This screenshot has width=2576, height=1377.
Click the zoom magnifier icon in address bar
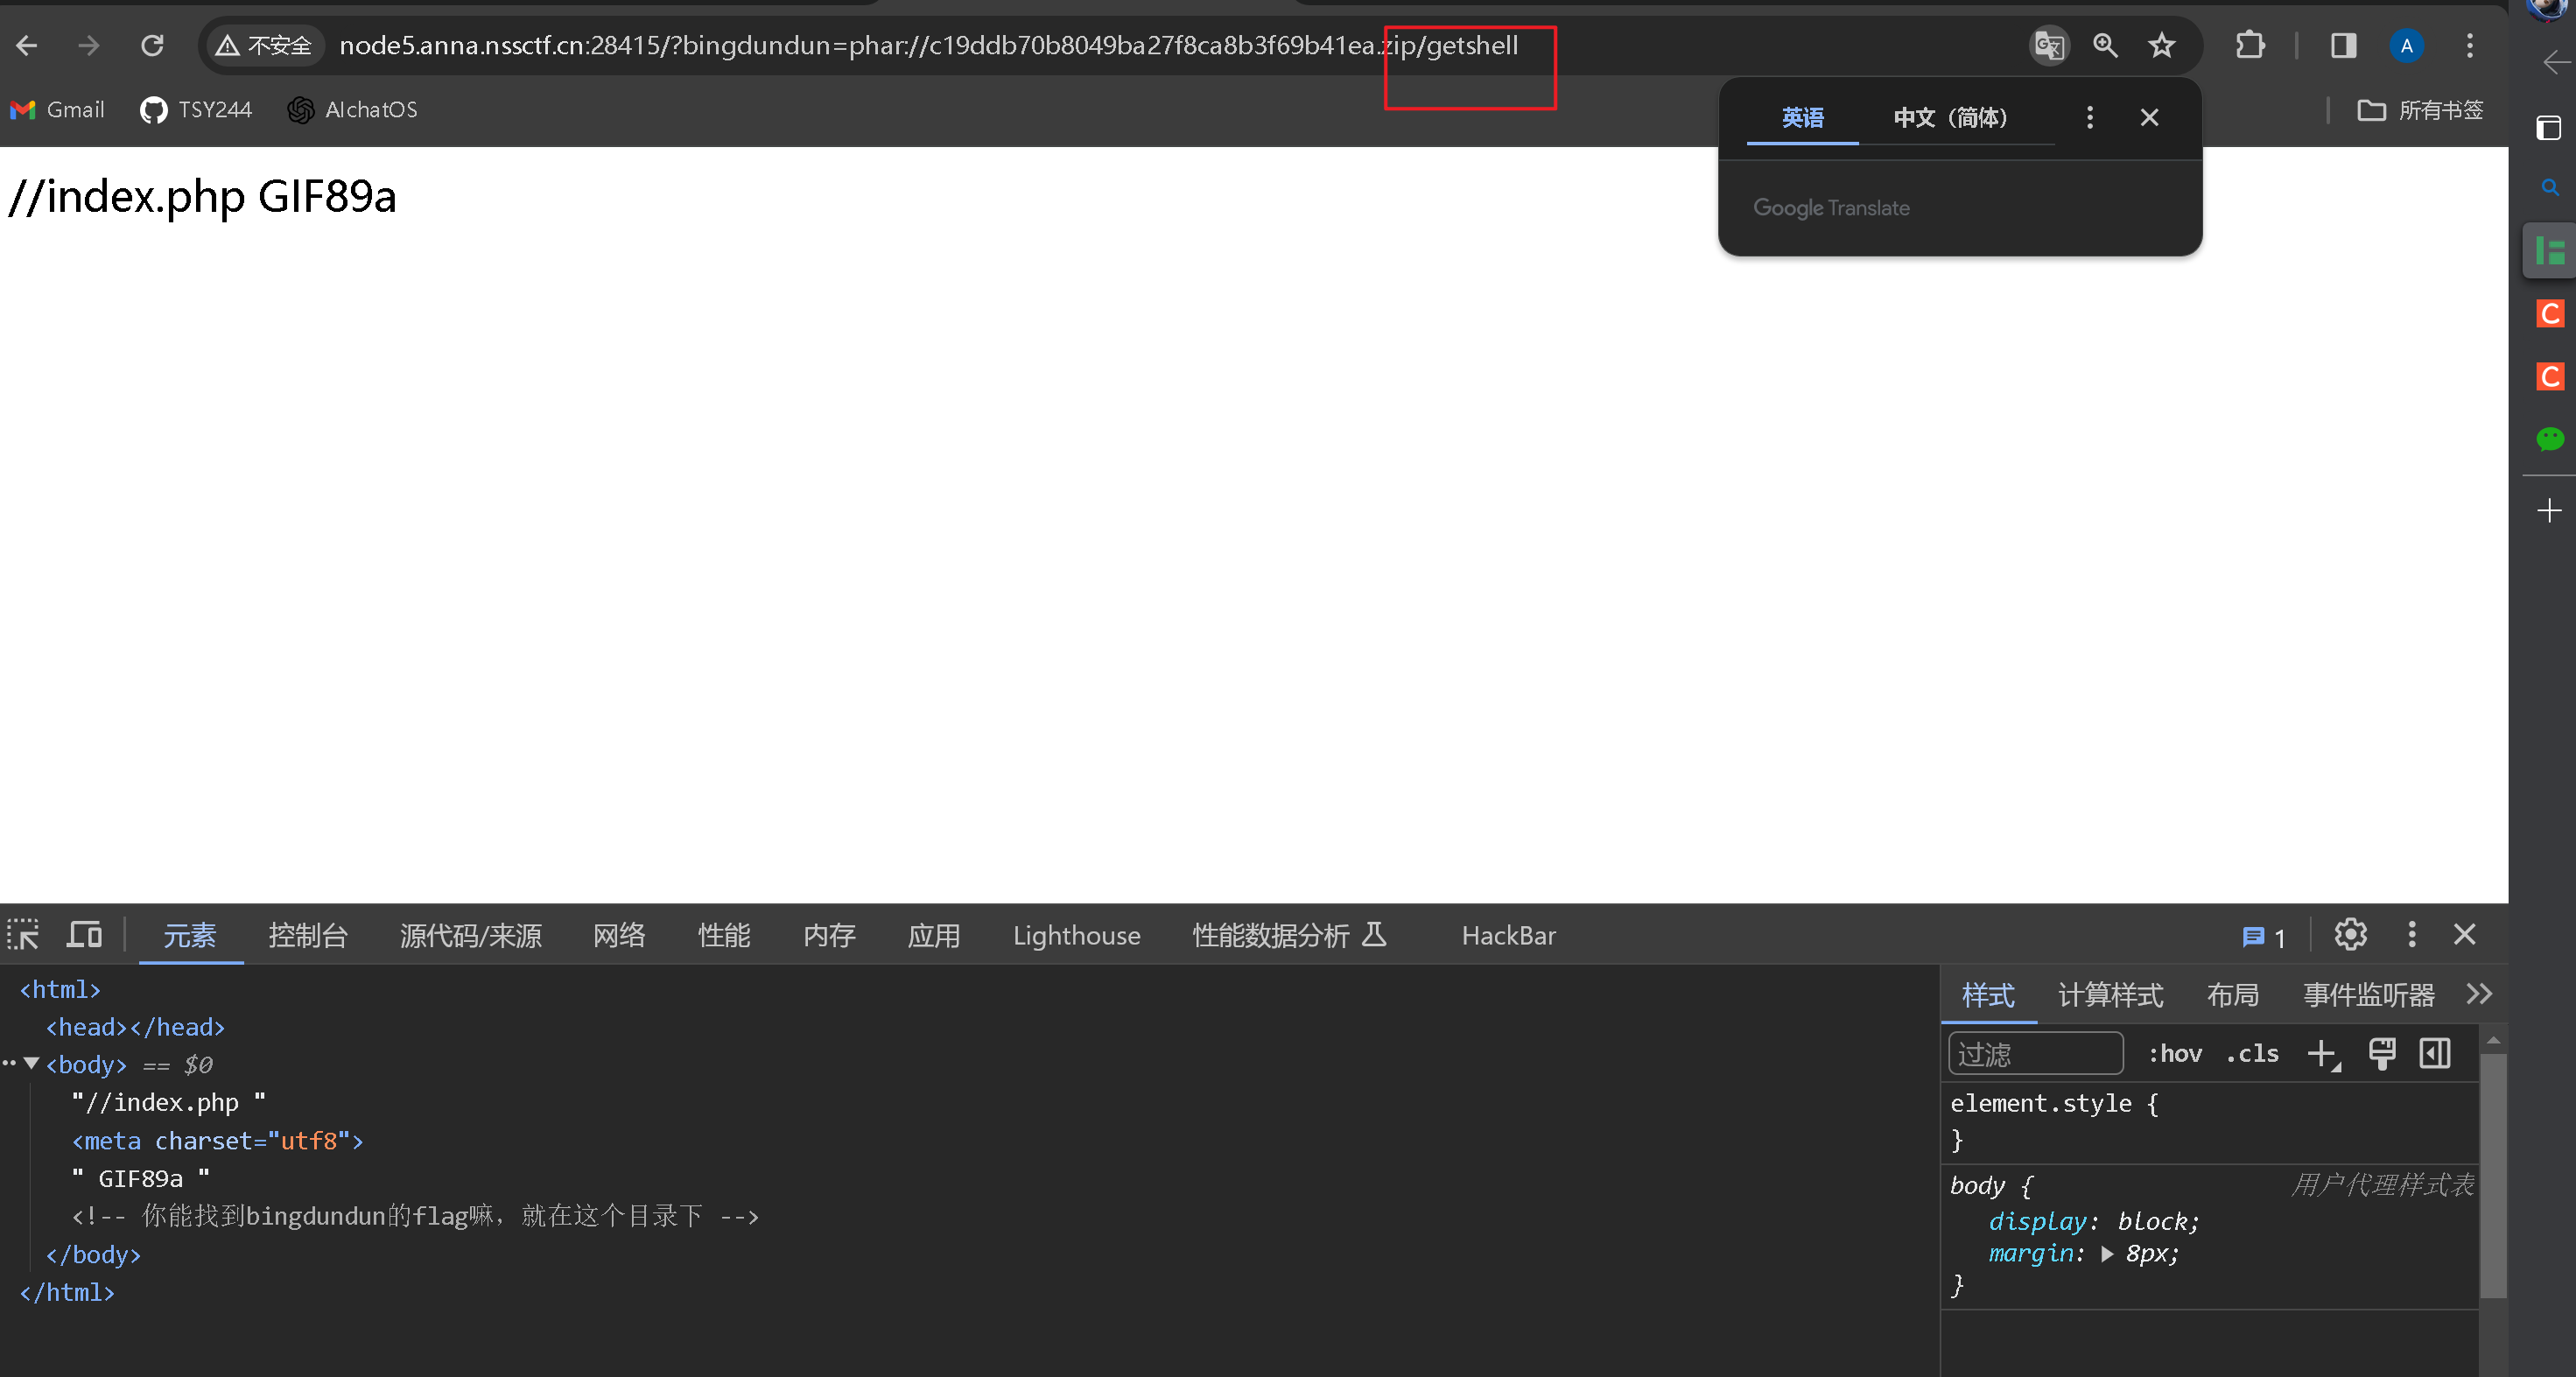click(x=2105, y=45)
